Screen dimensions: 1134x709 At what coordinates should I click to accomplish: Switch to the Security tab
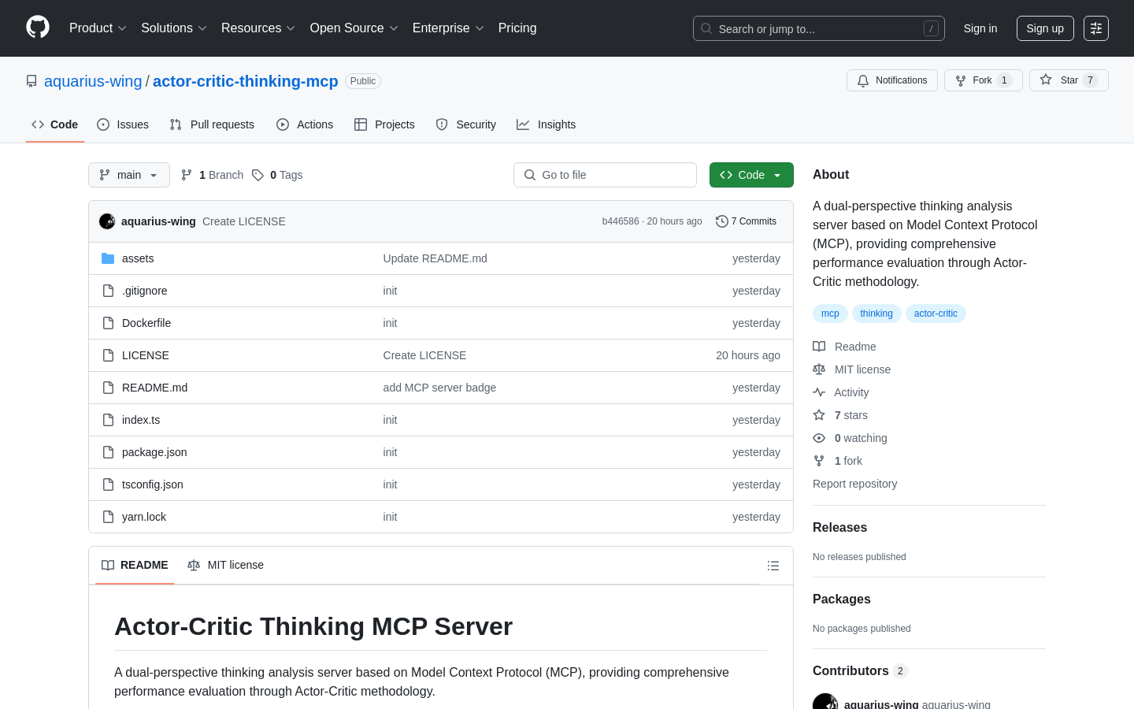[x=466, y=124]
